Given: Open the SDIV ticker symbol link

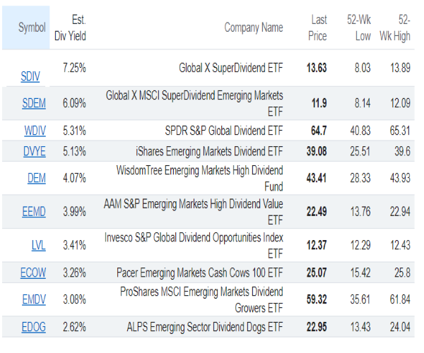Looking at the screenshot, I should pyautogui.click(x=33, y=76).
